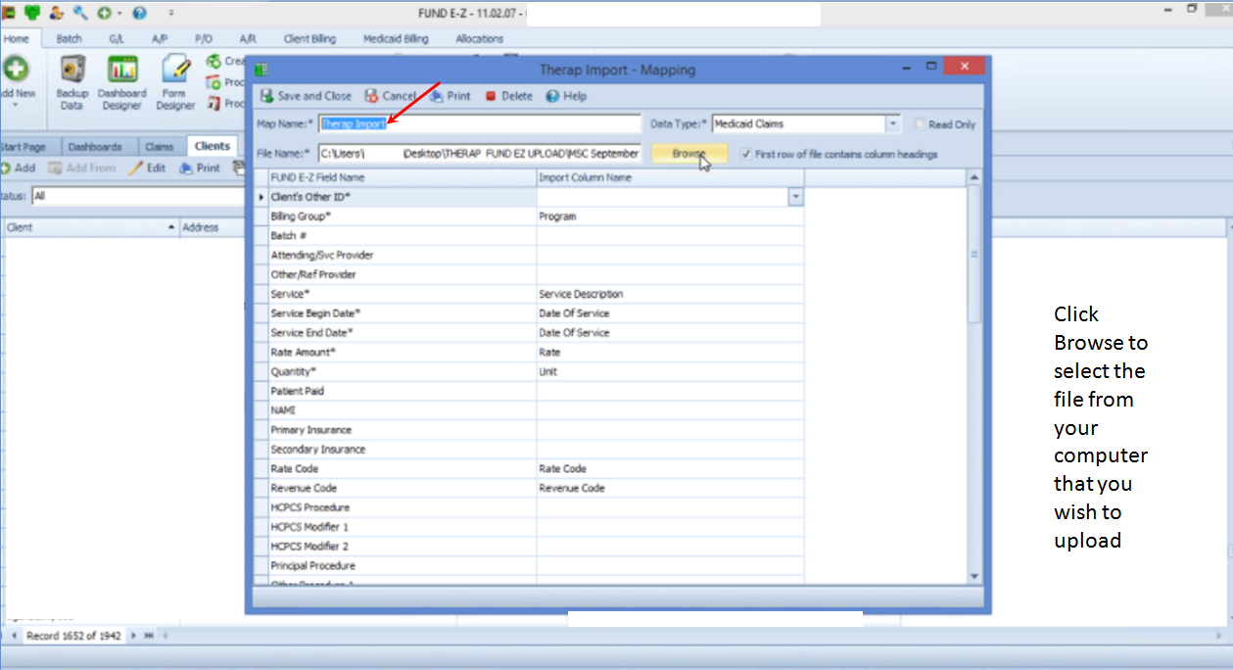Click the scroll down arrow of mapping grid
Screen dimensions: 1233x670
coord(973,576)
